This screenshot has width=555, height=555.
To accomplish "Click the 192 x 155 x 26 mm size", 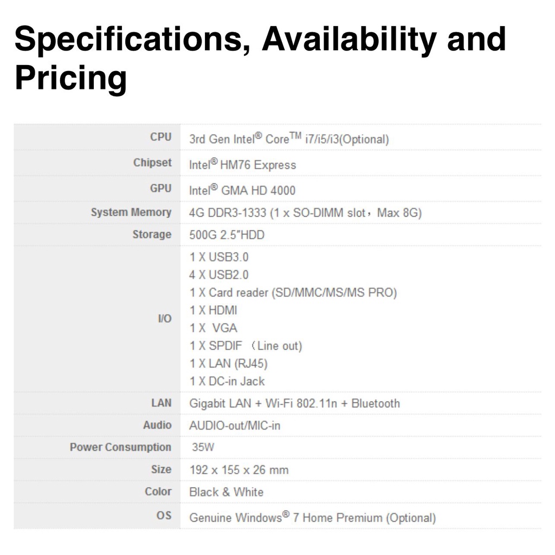I will point(238,469).
